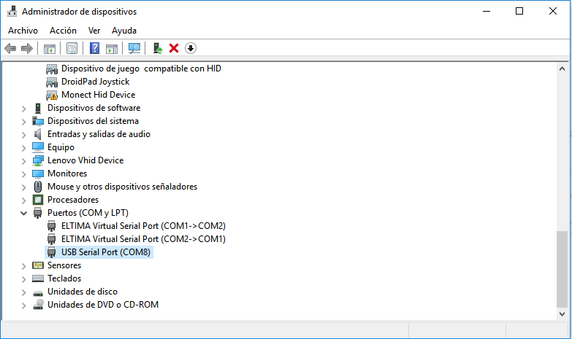Image resolution: width=572 pixels, height=339 pixels.
Task: Click the Forward arrow toolbar icon
Action: click(27, 48)
